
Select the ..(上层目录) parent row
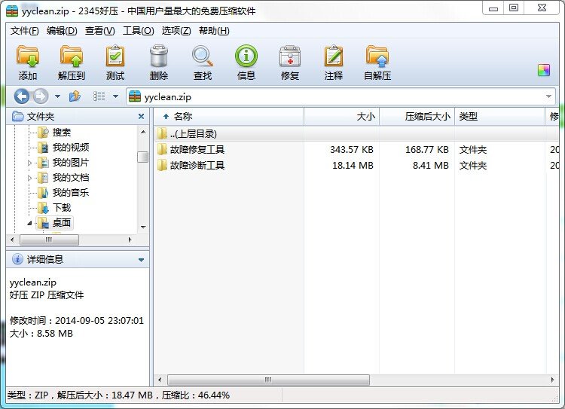(x=356, y=133)
